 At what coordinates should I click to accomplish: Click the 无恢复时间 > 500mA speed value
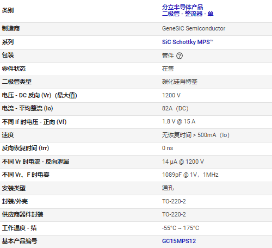pyautogui.click(x=196, y=135)
